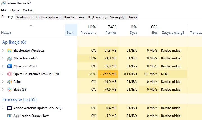
Task: Select Opera GX Internet Browser (25) name
Action: [x=36, y=74]
